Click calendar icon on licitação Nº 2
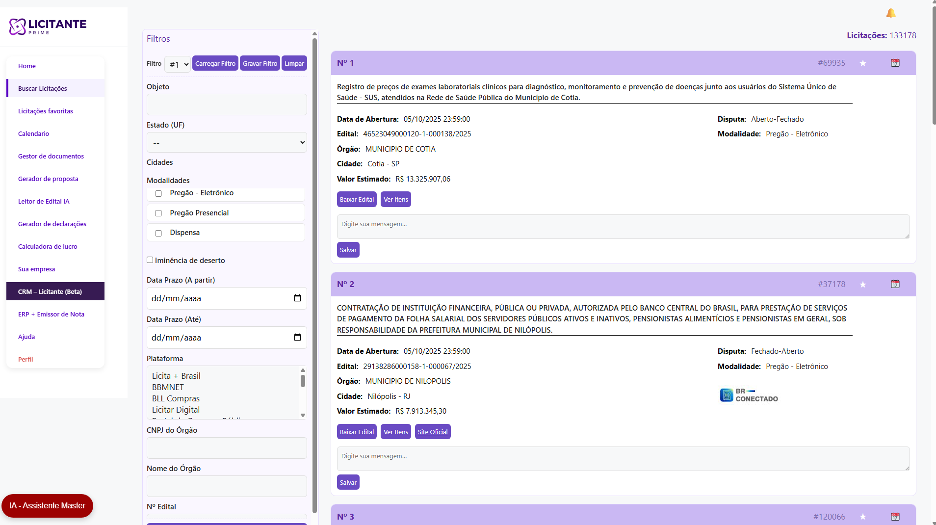Image resolution: width=936 pixels, height=525 pixels. 895,284
